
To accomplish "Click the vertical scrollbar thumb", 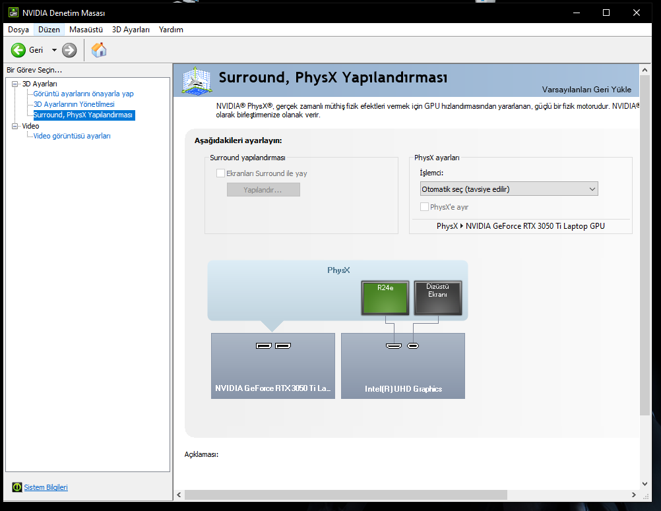I will coord(645,245).
